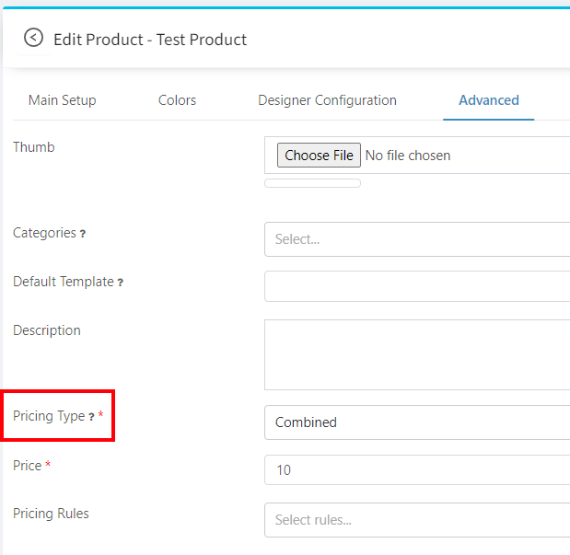
Task: Click the Pricing Rules field label
Action: pos(51,514)
